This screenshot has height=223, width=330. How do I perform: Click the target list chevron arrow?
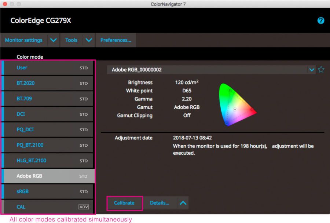pos(312,70)
